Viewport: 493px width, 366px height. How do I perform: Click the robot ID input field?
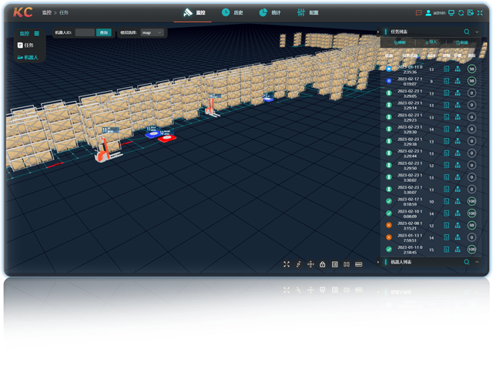(x=85, y=33)
